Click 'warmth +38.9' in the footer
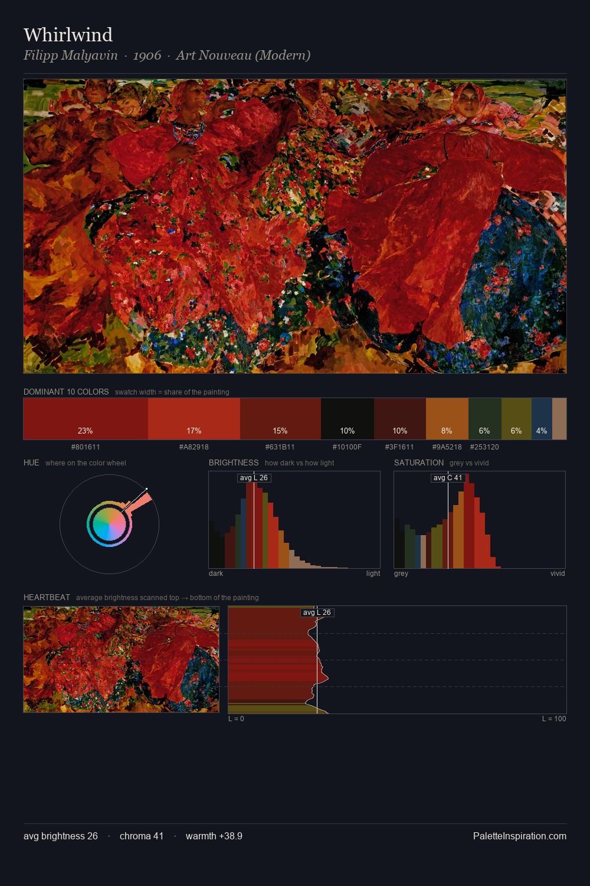The height and width of the screenshot is (886, 590). point(214,836)
